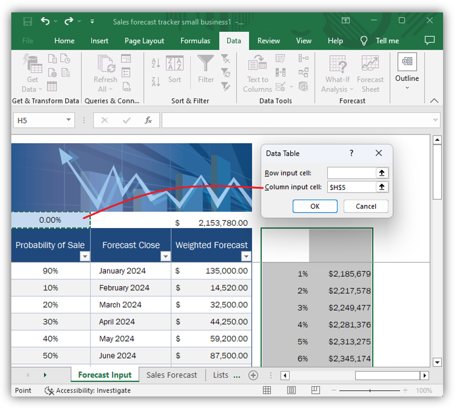Open Accessibility Investigate status icon

[x=49, y=391]
